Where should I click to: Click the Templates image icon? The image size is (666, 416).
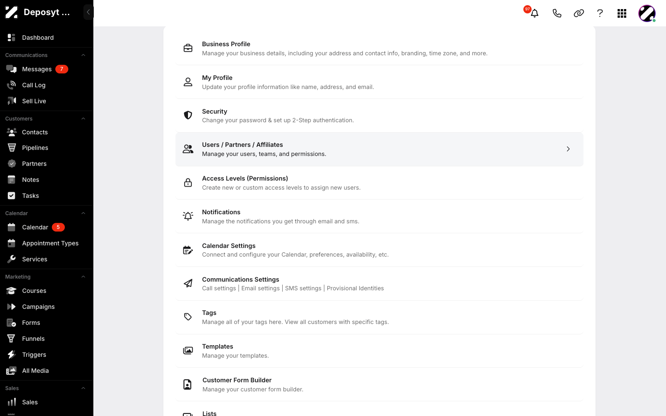(x=188, y=350)
